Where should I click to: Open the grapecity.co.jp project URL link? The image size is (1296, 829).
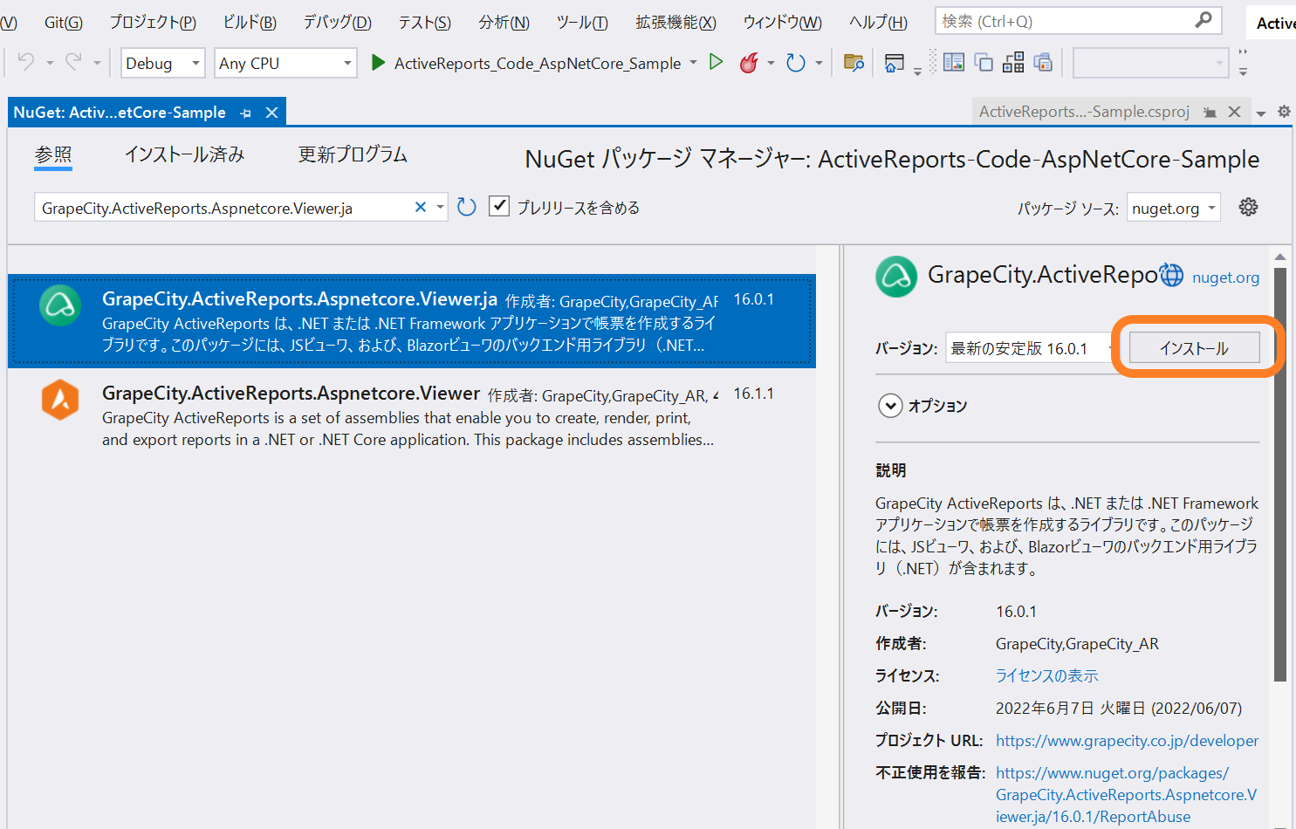click(1127, 740)
